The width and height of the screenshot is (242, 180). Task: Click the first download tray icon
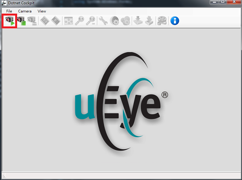pyautogui.click(x=138, y=21)
